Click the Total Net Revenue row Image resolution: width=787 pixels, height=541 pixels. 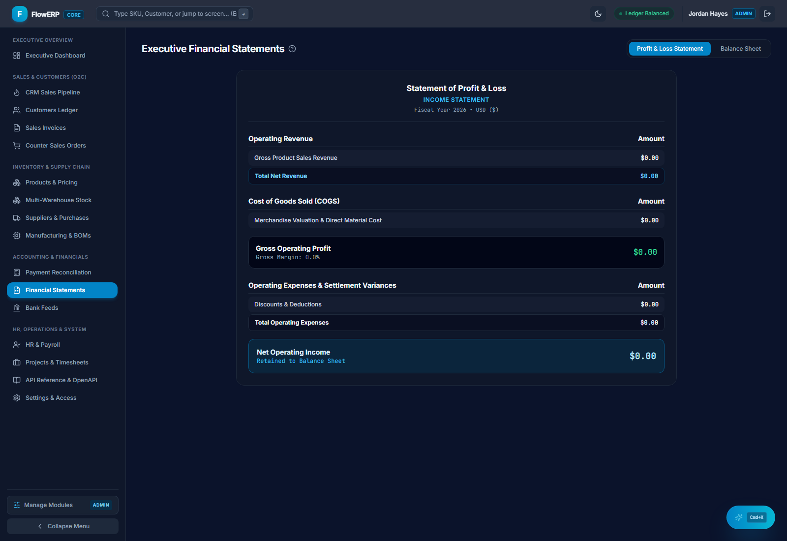coord(456,176)
